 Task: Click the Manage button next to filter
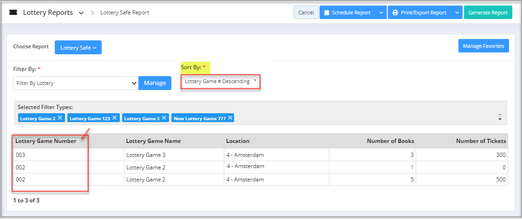pyautogui.click(x=155, y=83)
